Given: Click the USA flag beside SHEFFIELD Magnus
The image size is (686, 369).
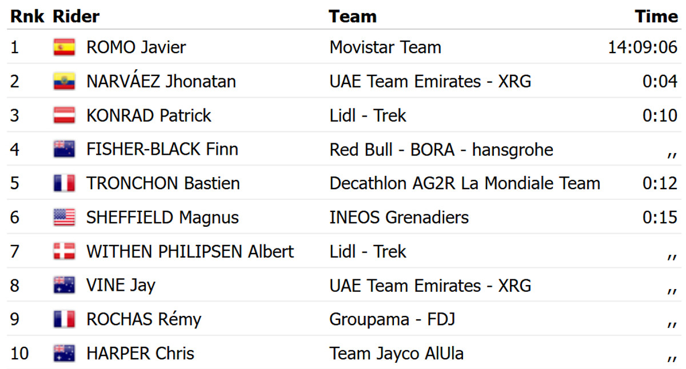Looking at the screenshot, I should coord(64,218).
